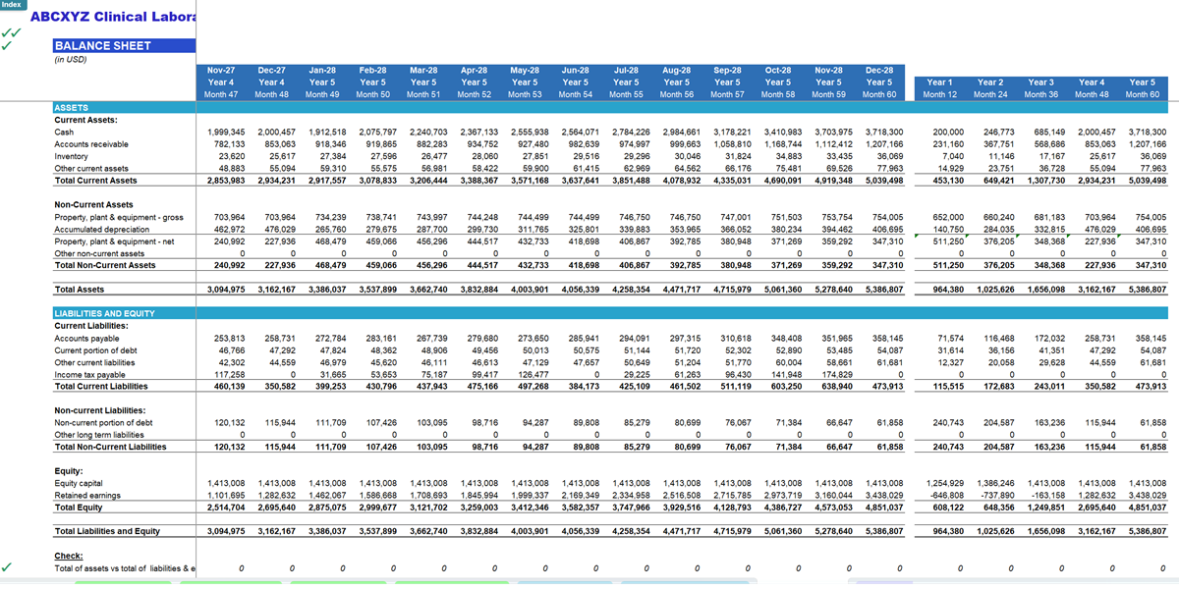1179x589 pixels.
Task: Select the "Month 24" annual header cell
Action: (990, 94)
